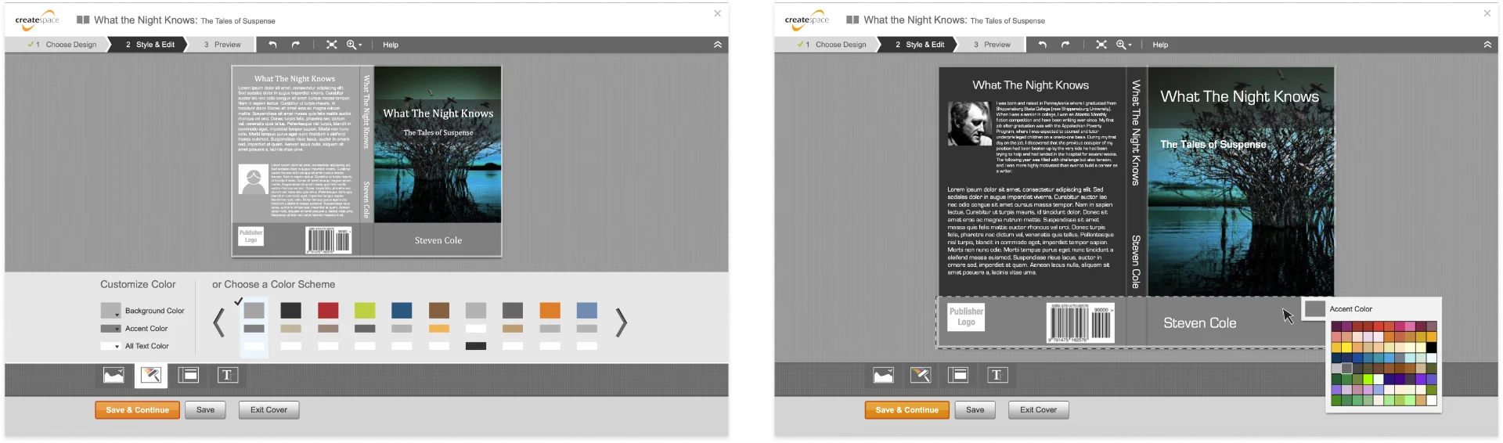
Task: Show next color schemes with right arrow
Action: click(621, 322)
